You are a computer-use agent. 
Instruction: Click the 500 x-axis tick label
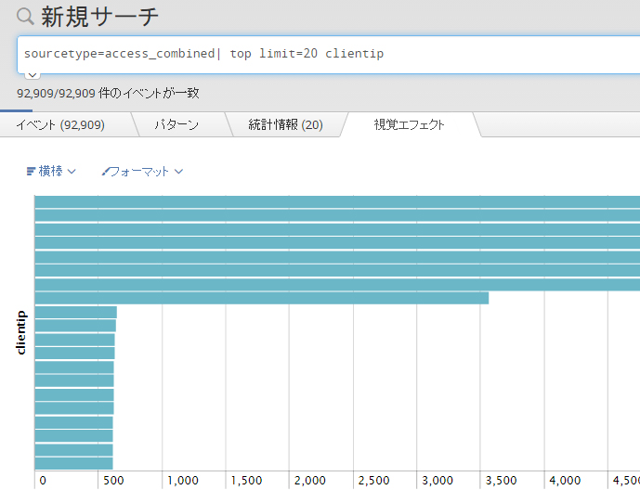coord(113,481)
